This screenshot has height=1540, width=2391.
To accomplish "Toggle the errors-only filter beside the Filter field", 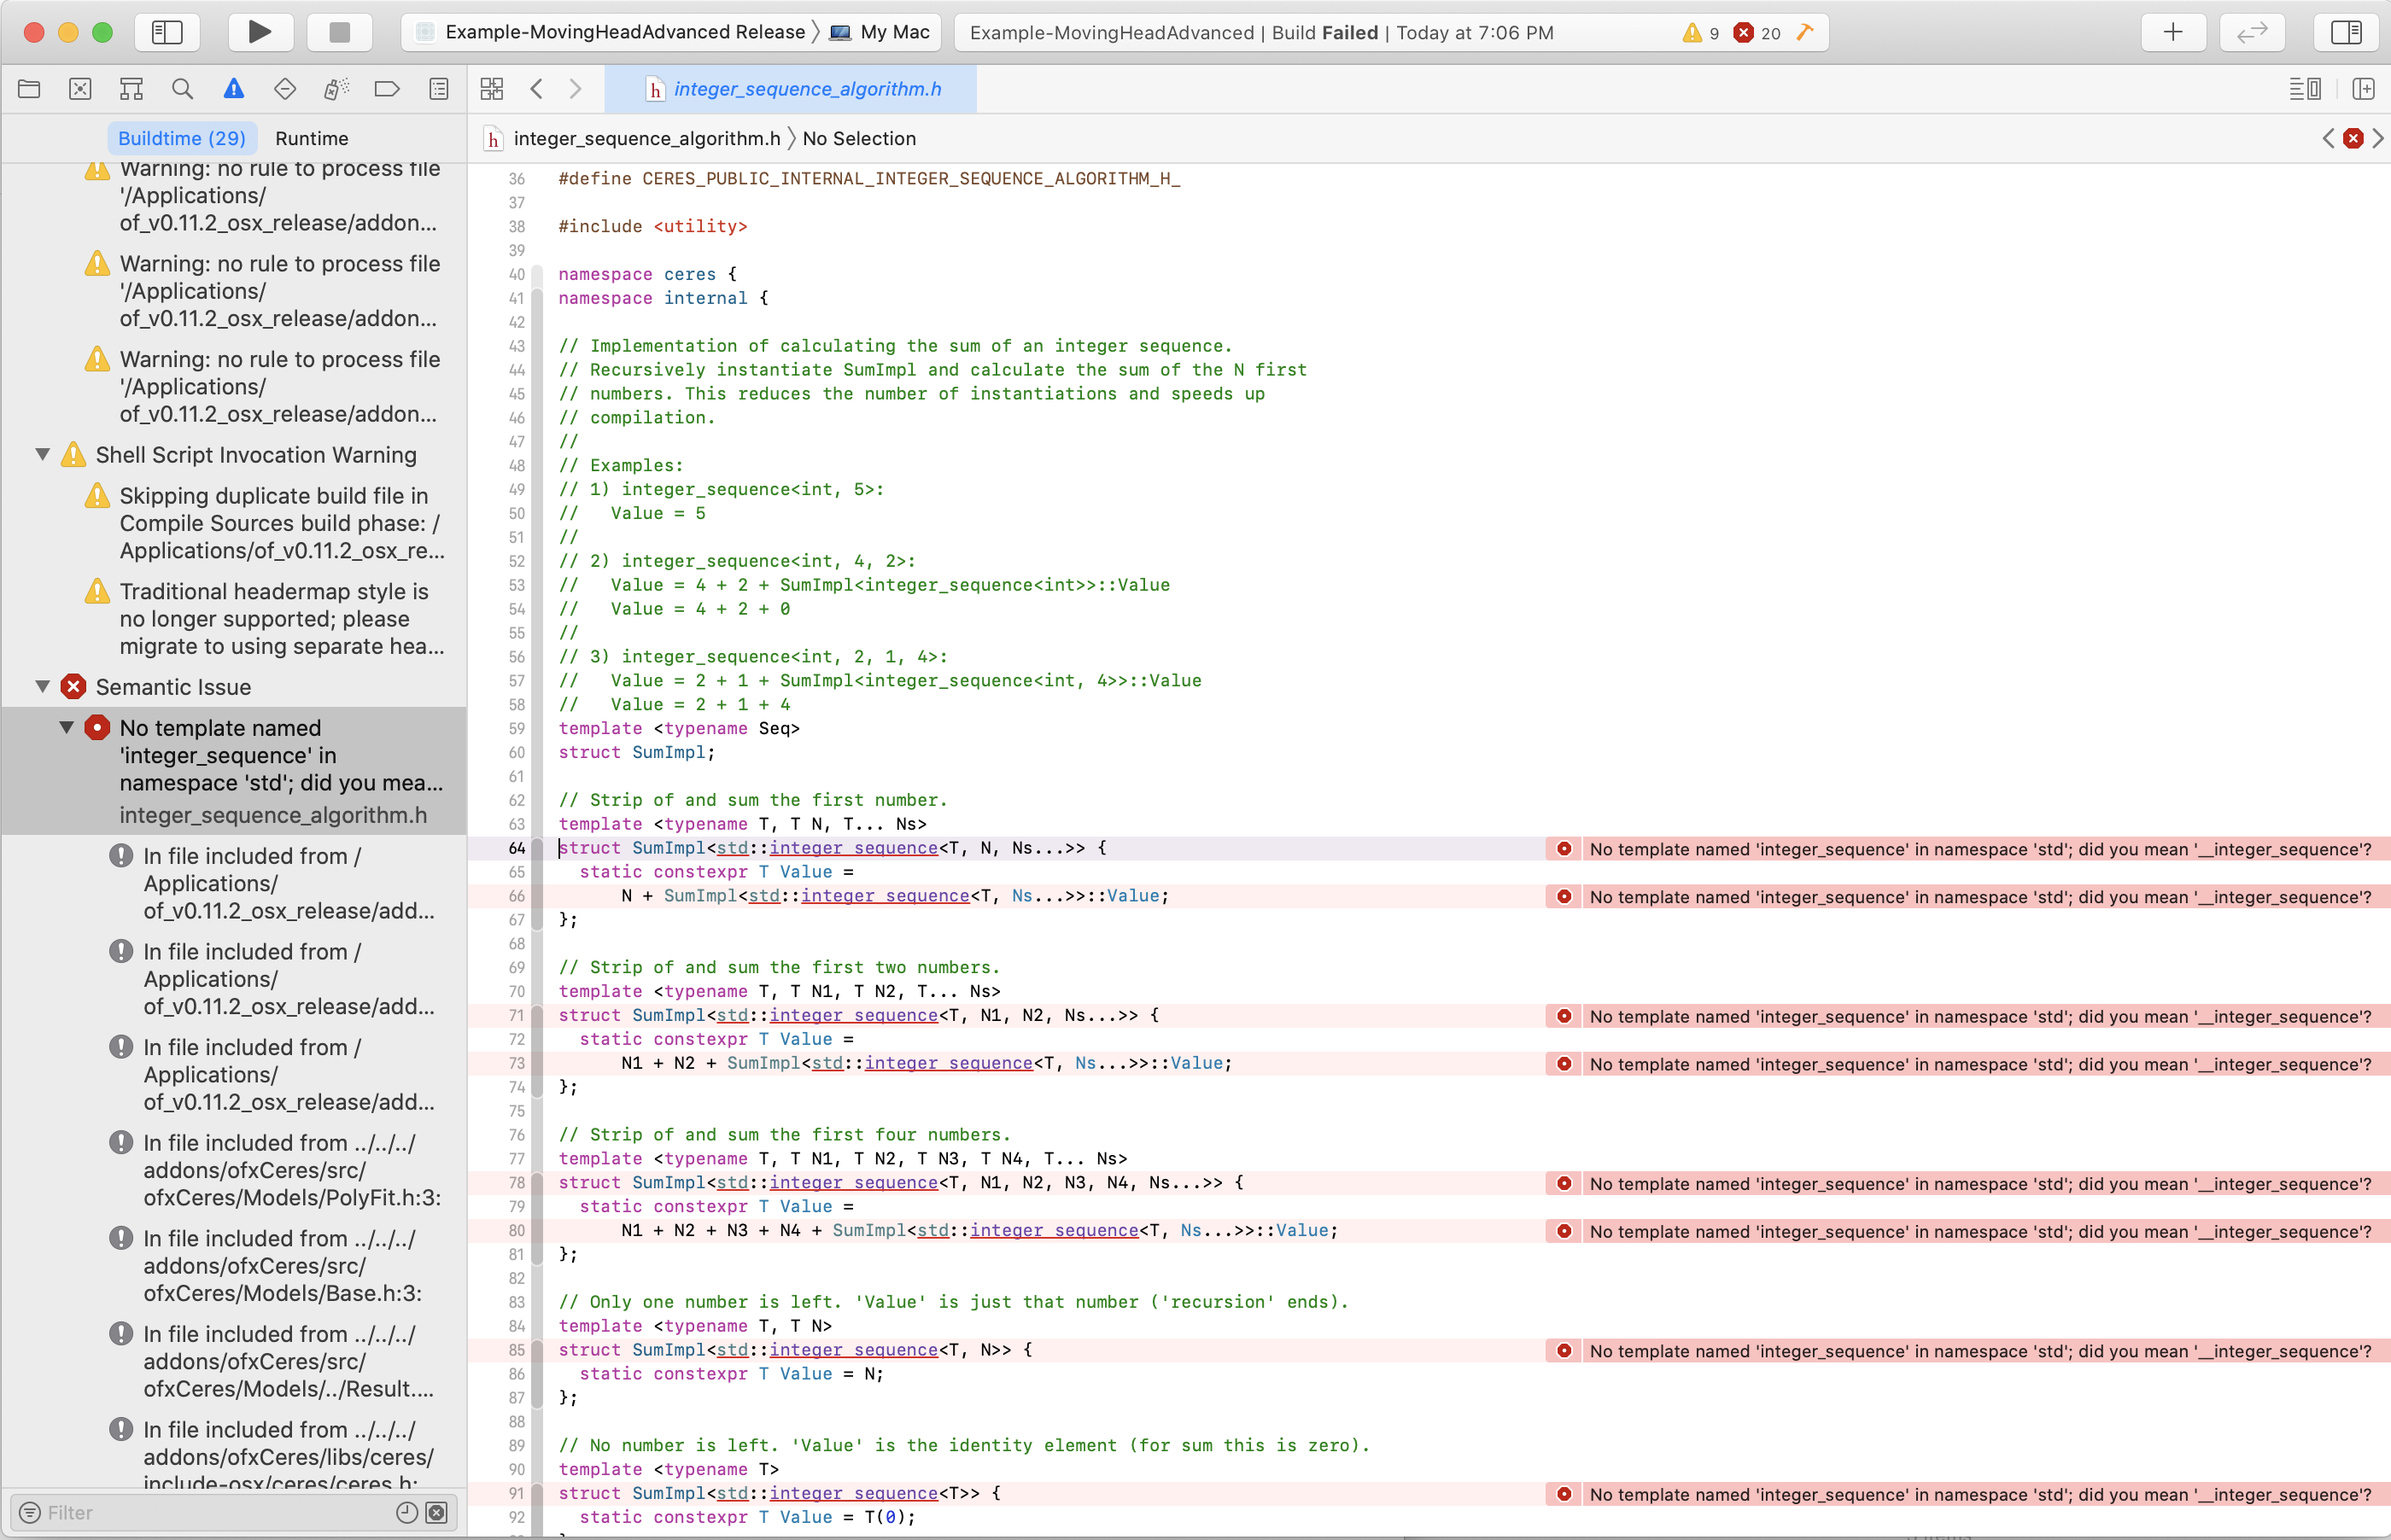I will [x=436, y=1512].
